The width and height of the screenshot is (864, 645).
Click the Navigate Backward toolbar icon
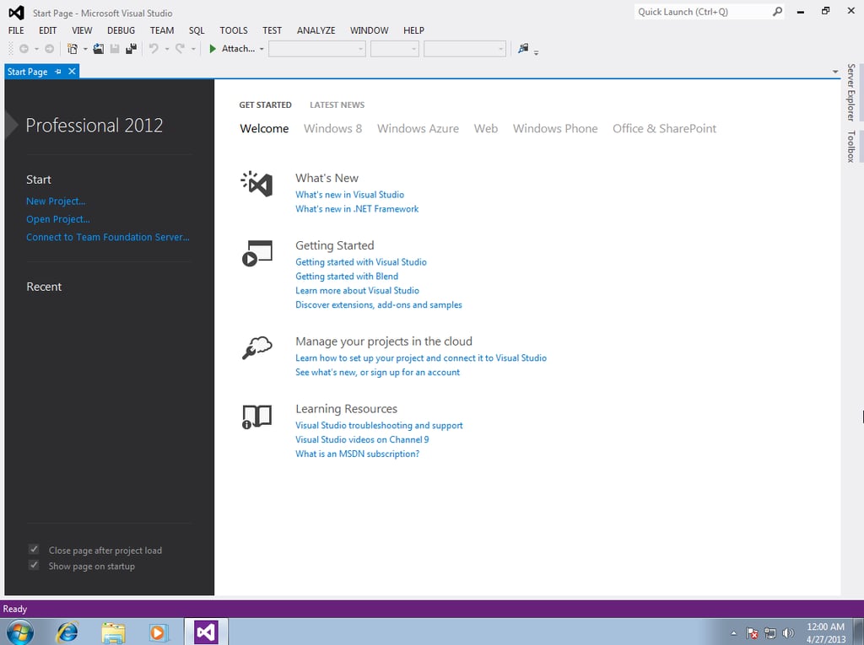click(24, 49)
